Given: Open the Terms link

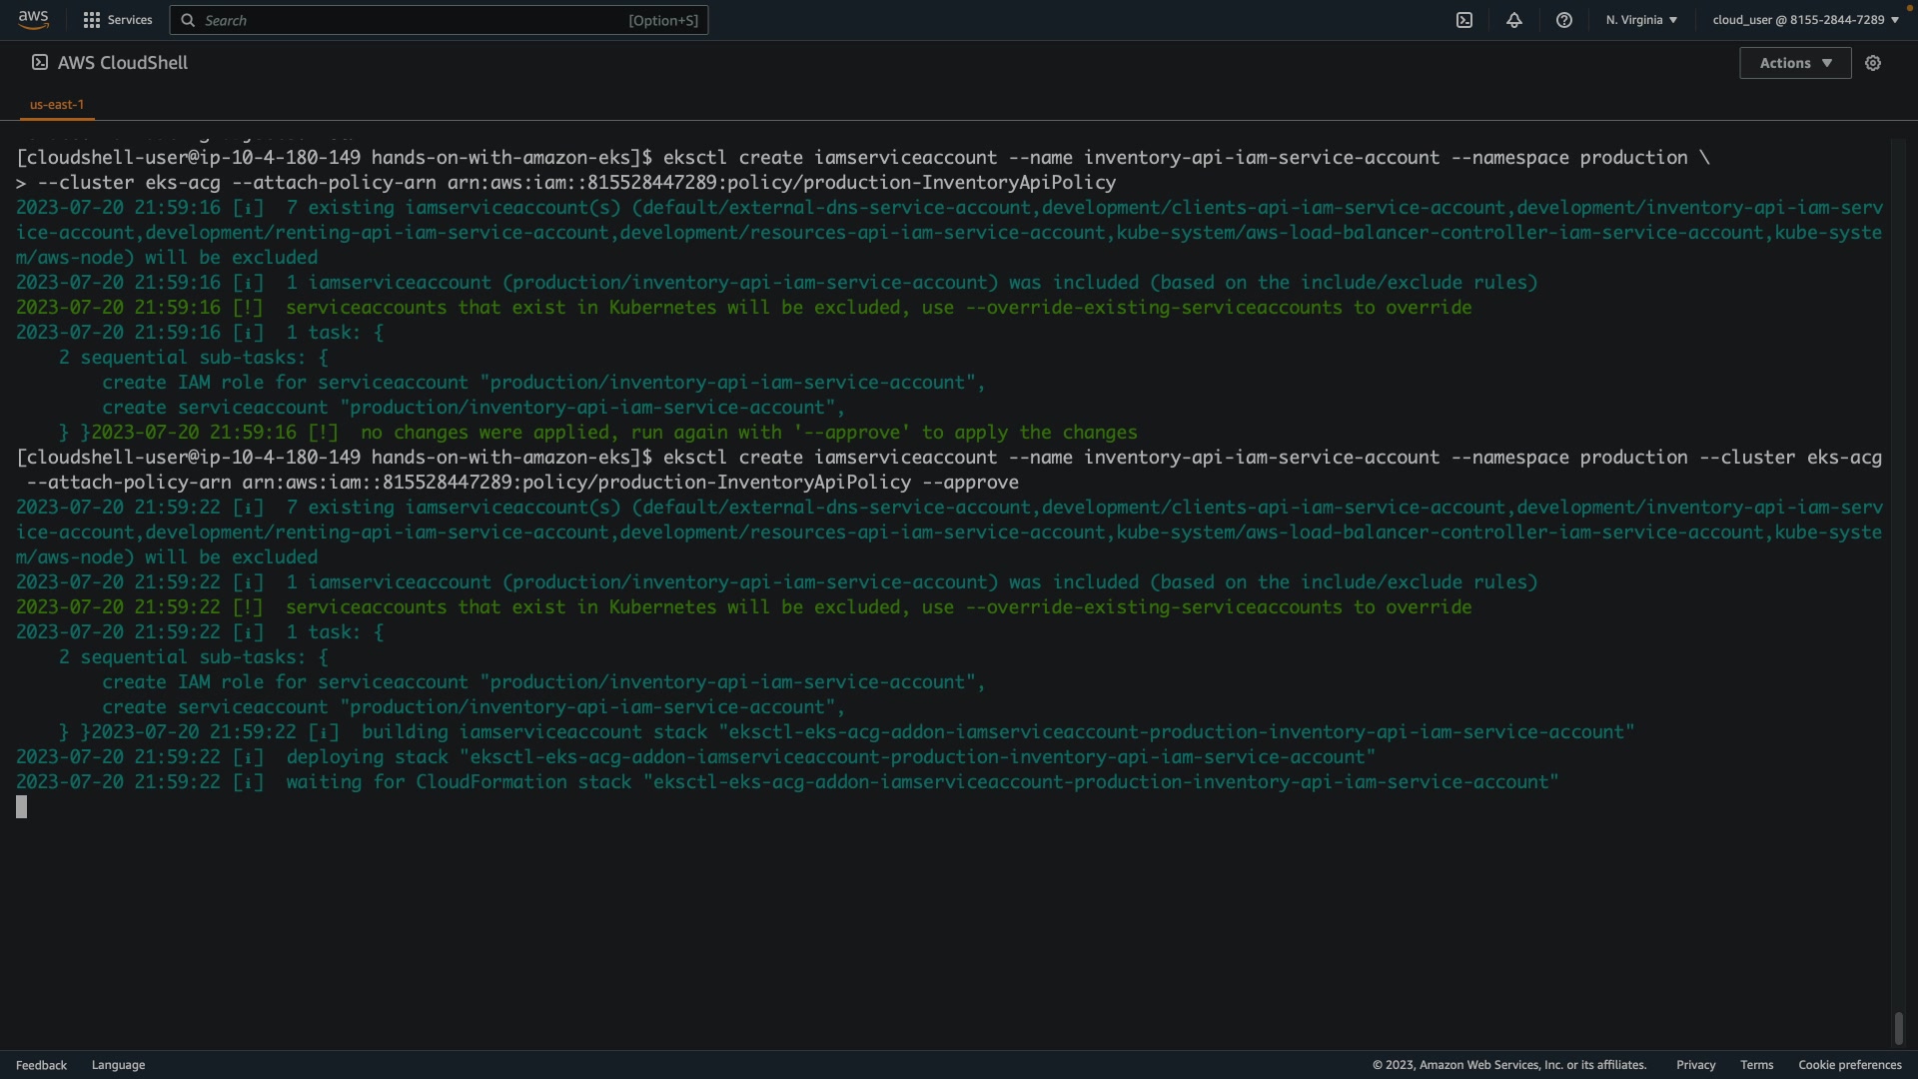Looking at the screenshot, I should [1756, 1065].
